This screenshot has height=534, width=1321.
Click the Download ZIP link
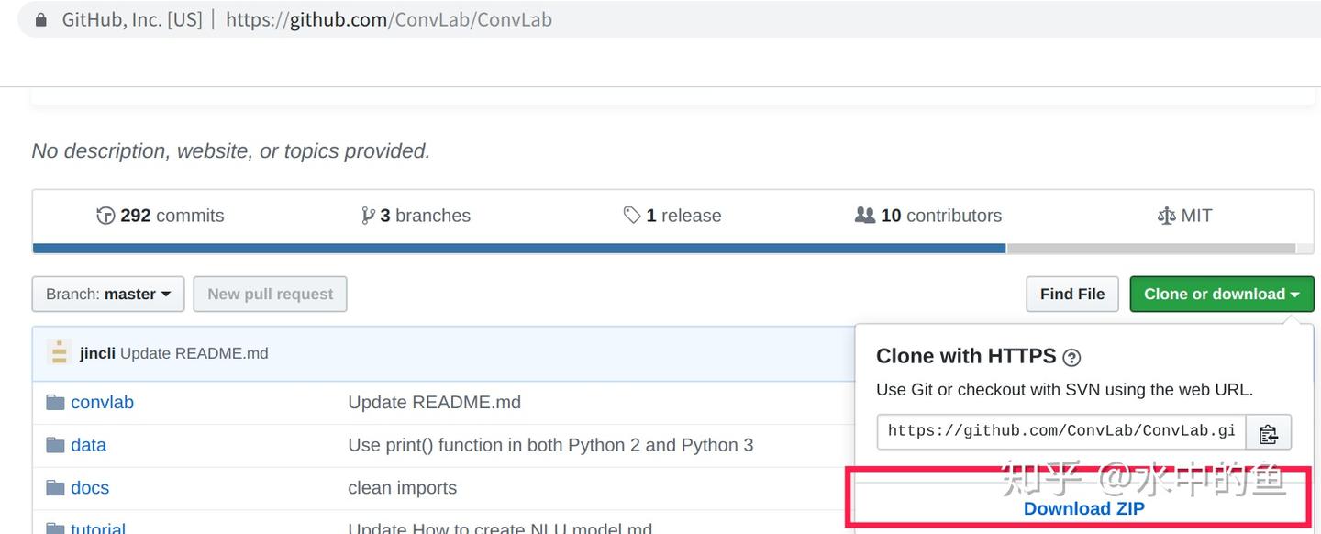[1084, 508]
